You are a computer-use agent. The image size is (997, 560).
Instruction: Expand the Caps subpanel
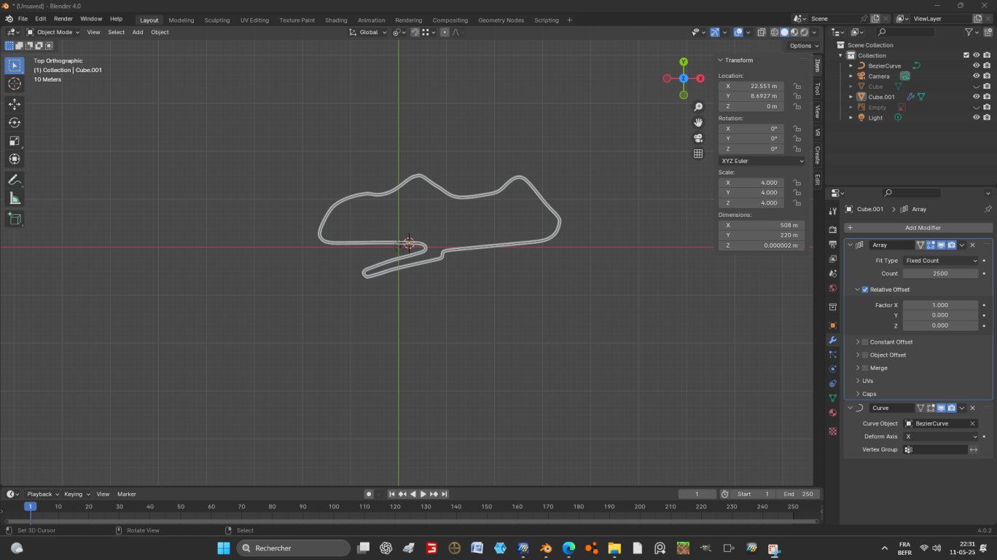(869, 394)
